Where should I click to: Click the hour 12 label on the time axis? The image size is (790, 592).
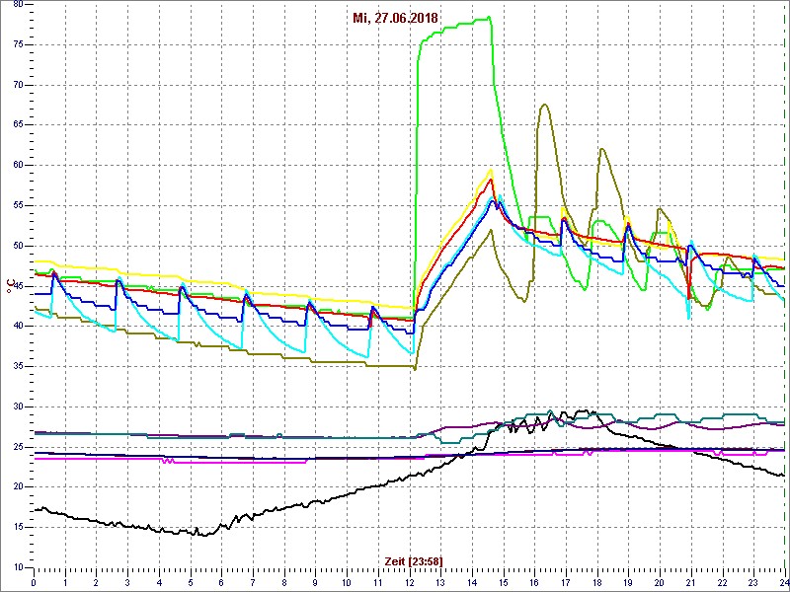pyautogui.click(x=409, y=581)
